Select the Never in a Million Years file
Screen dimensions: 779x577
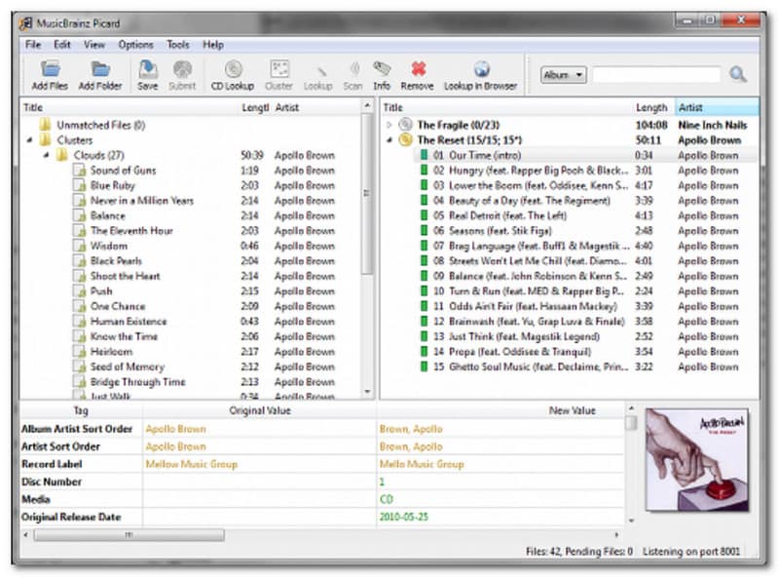[141, 201]
